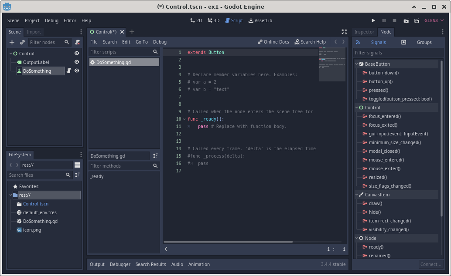Fold the _ready function at line 10
This screenshot has height=276, width=451.
pyautogui.click(x=184, y=119)
